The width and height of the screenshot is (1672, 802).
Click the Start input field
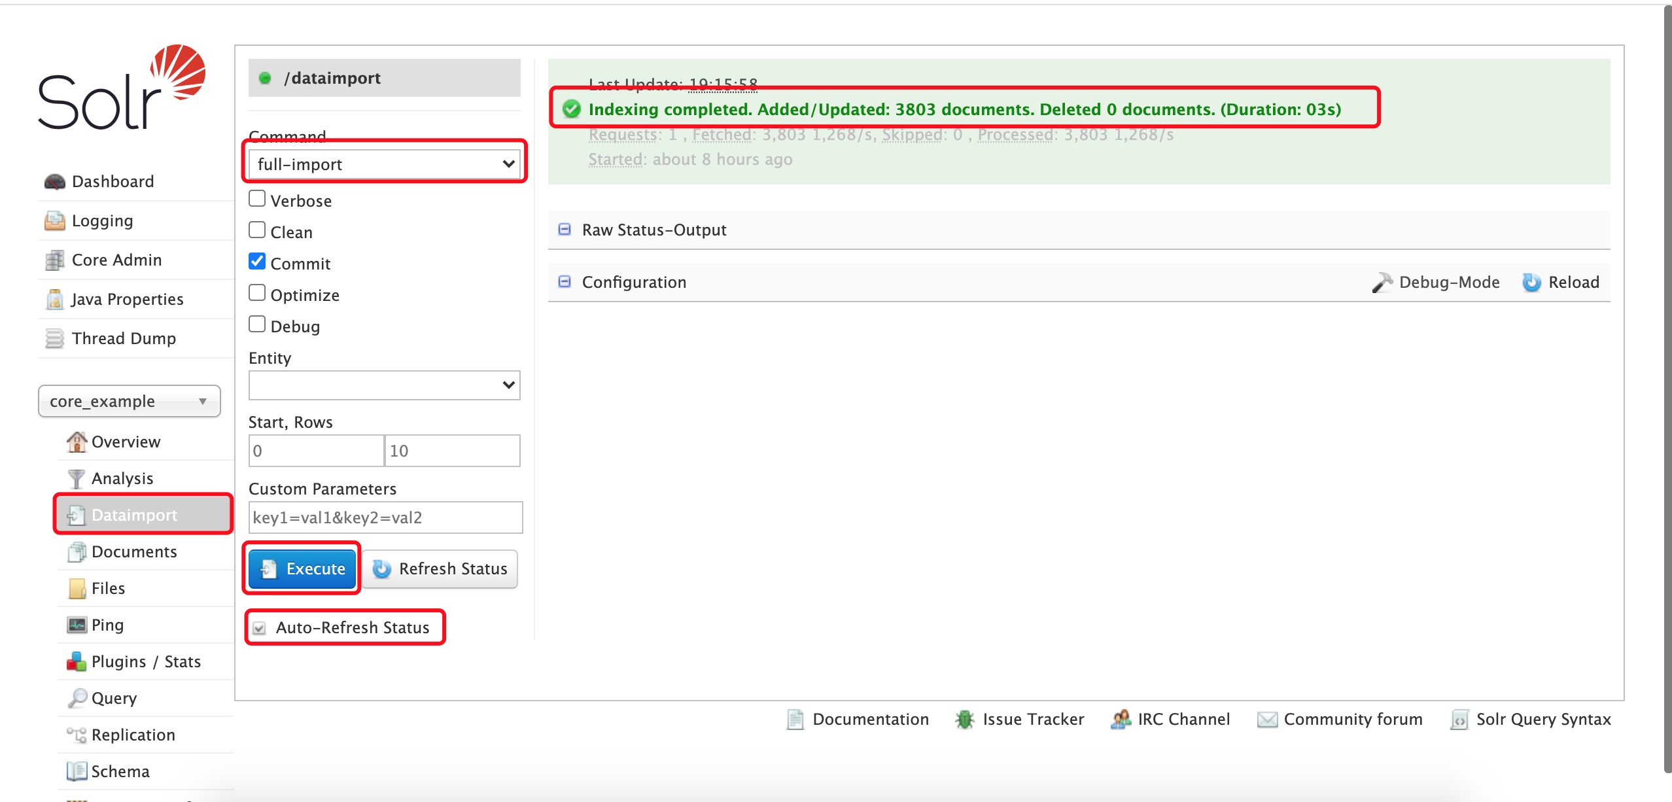point(316,451)
